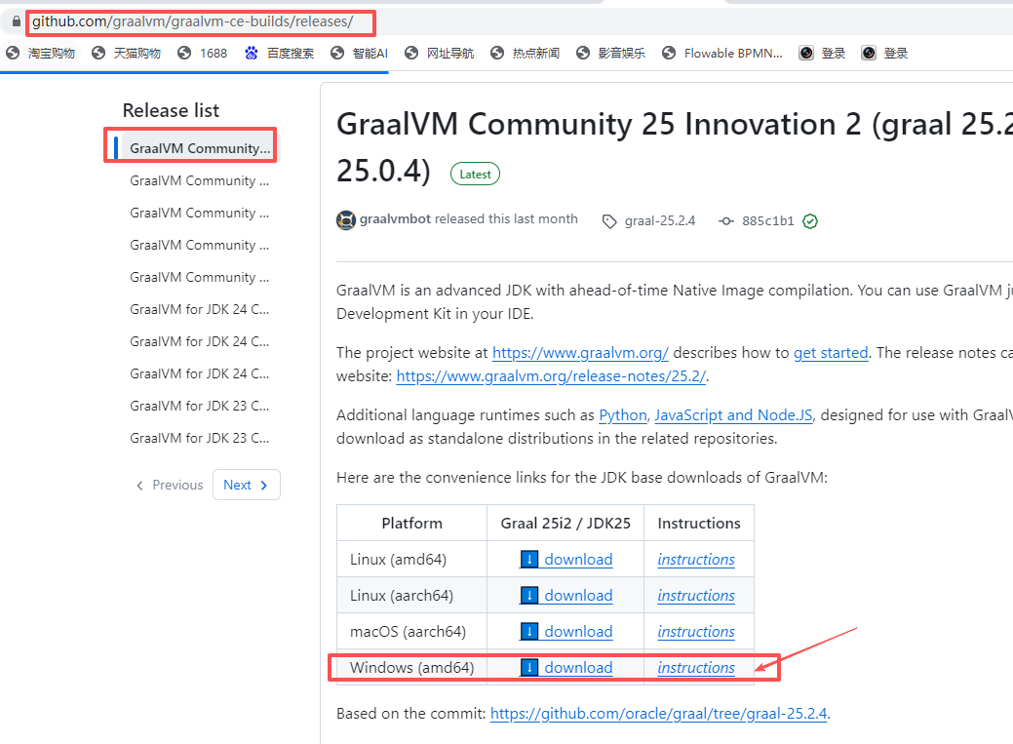Open the 百度搜索 bookmark

(280, 53)
